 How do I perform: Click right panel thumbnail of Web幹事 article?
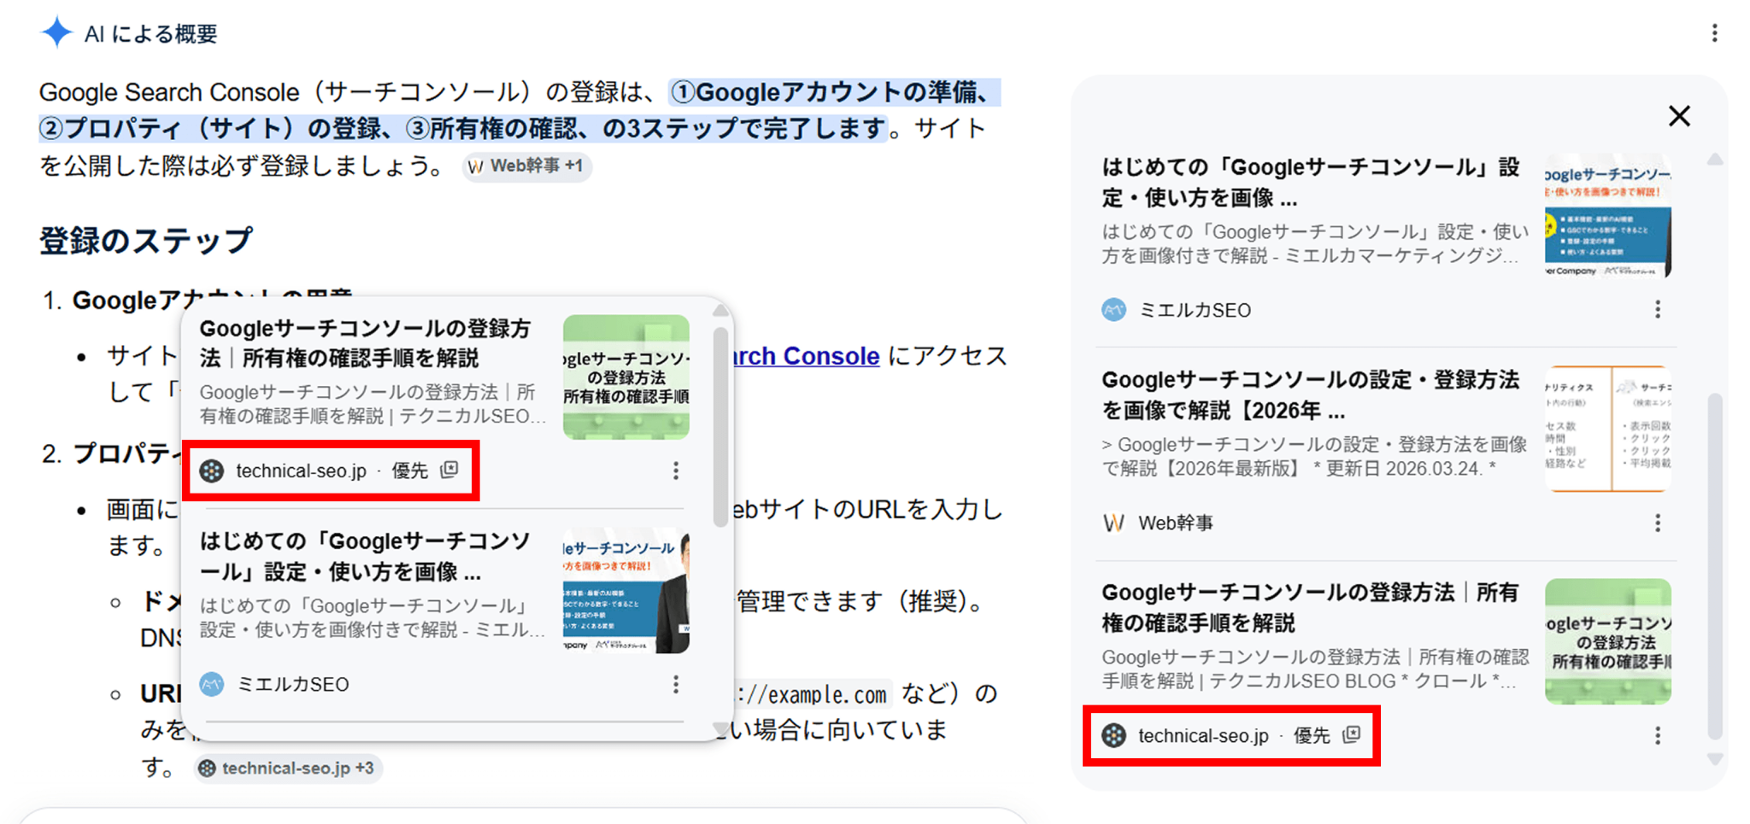click(1608, 429)
